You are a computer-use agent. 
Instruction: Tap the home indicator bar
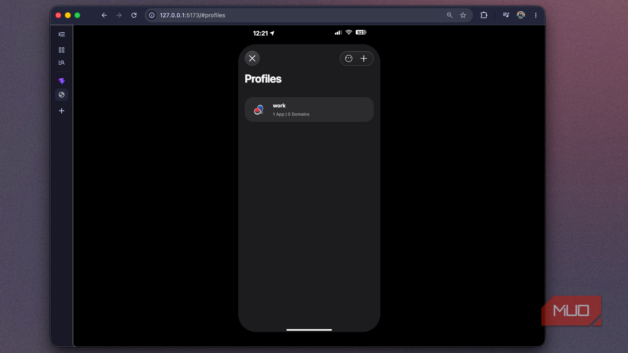click(x=309, y=330)
